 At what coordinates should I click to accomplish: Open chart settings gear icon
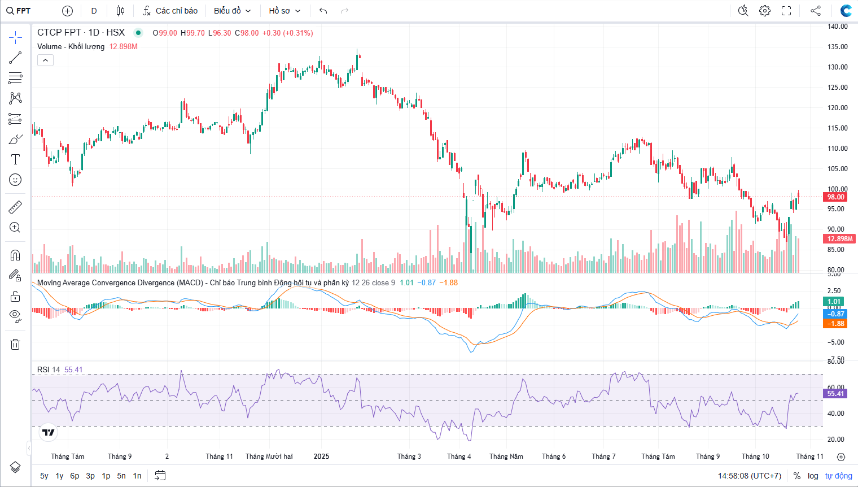coord(765,11)
